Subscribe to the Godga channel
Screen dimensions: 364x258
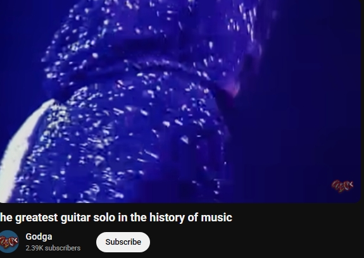coord(123,242)
